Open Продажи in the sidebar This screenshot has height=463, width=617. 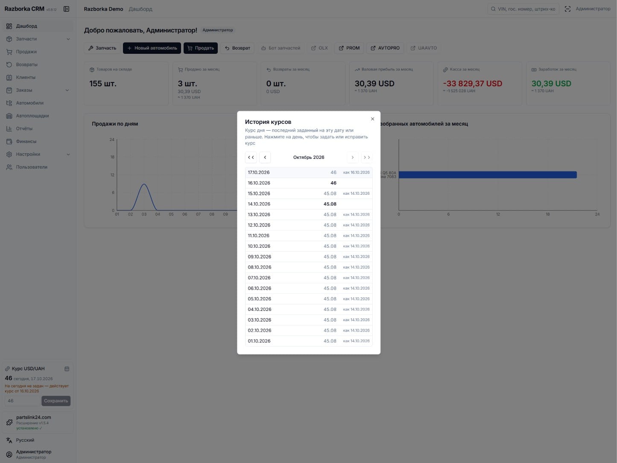[x=38, y=52]
